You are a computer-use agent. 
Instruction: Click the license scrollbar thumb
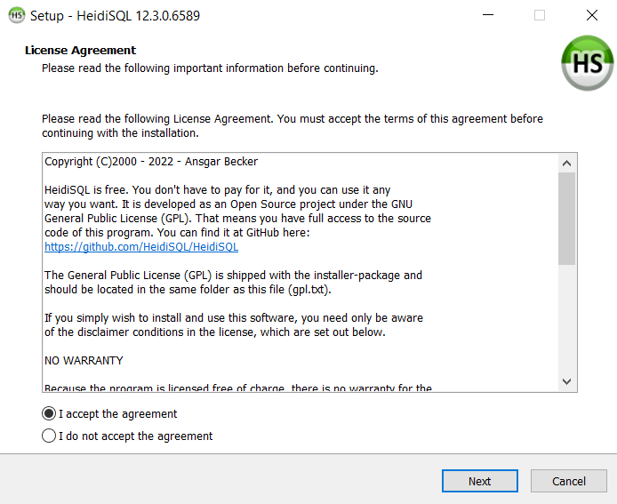566,219
